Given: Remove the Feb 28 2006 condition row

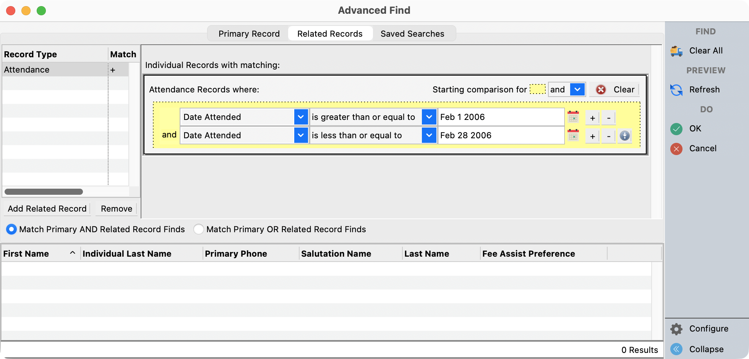Looking at the screenshot, I should 608,136.
